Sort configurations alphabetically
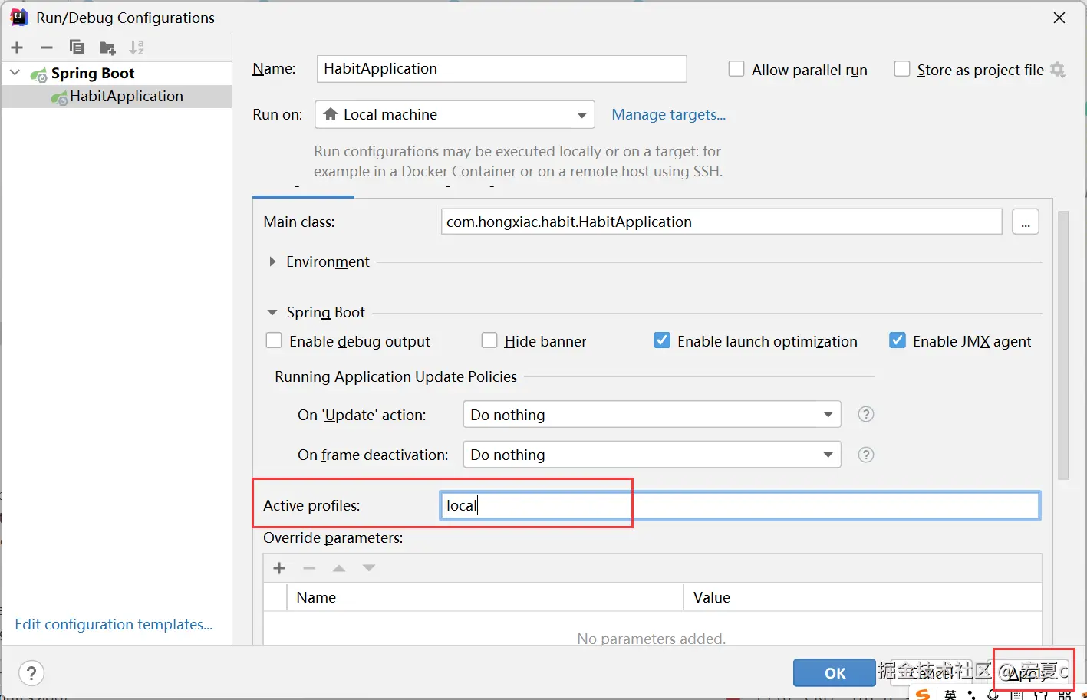 (137, 48)
